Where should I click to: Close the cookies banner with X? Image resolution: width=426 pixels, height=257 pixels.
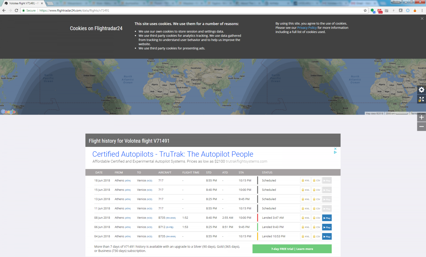(x=422, y=18)
